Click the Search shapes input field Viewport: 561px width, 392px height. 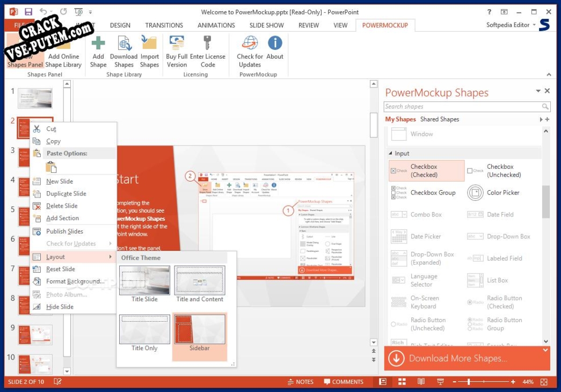(x=467, y=106)
